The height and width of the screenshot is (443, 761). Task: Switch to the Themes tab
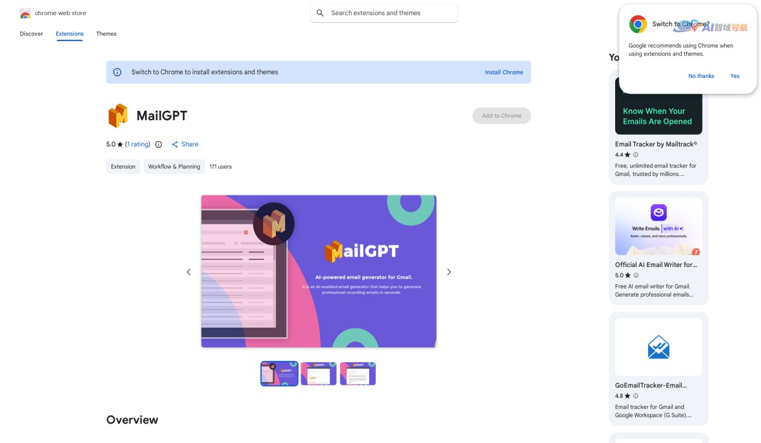pyautogui.click(x=106, y=34)
